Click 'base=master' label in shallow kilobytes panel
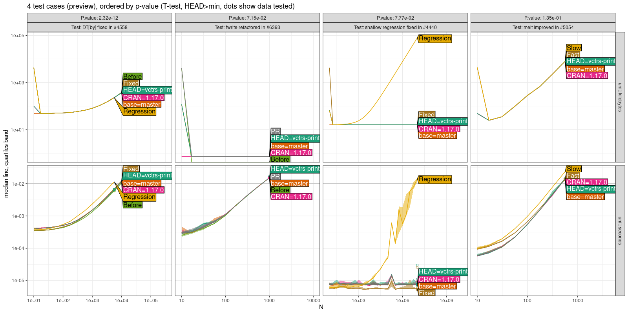Image resolution: width=628 pixels, height=314 pixels. coord(438,136)
